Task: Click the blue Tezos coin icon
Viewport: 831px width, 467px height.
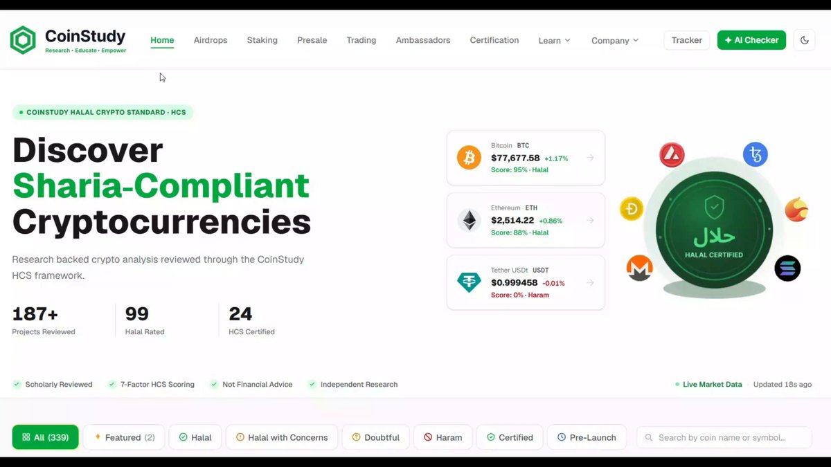Action: click(756, 154)
